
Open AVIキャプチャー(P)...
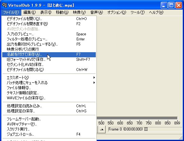[x=49, y=124]
